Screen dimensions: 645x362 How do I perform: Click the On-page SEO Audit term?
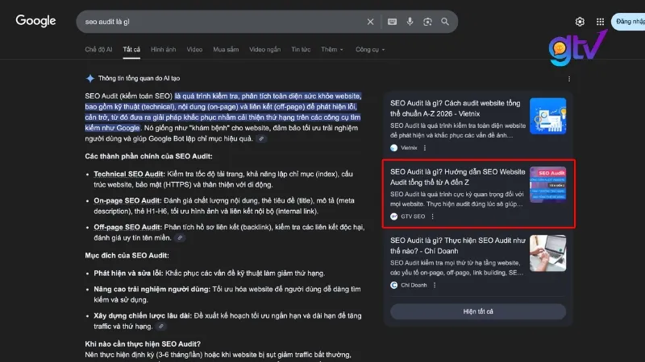(127, 200)
